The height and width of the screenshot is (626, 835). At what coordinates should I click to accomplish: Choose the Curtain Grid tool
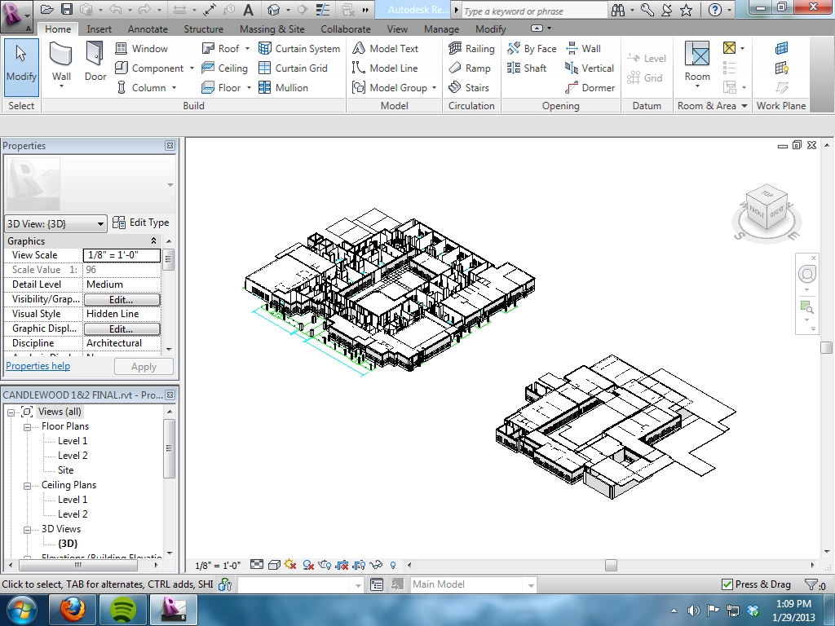293,68
